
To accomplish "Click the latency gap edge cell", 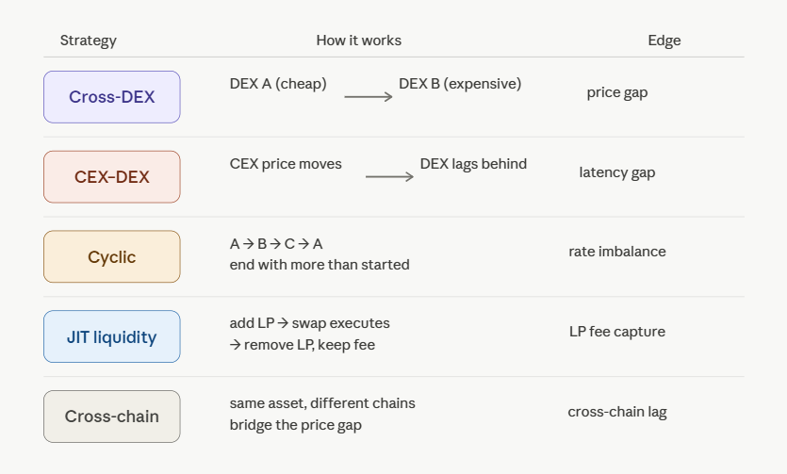I will 617,172.
